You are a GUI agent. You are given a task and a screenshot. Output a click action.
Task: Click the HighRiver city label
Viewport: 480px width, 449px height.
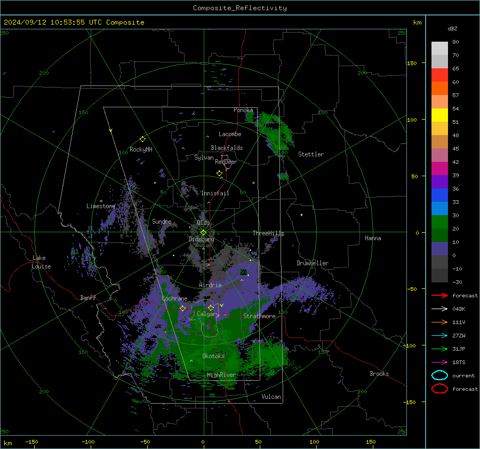point(221,375)
